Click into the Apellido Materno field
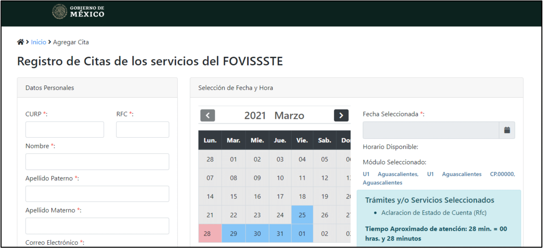The width and height of the screenshot is (544, 249). click(97, 226)
